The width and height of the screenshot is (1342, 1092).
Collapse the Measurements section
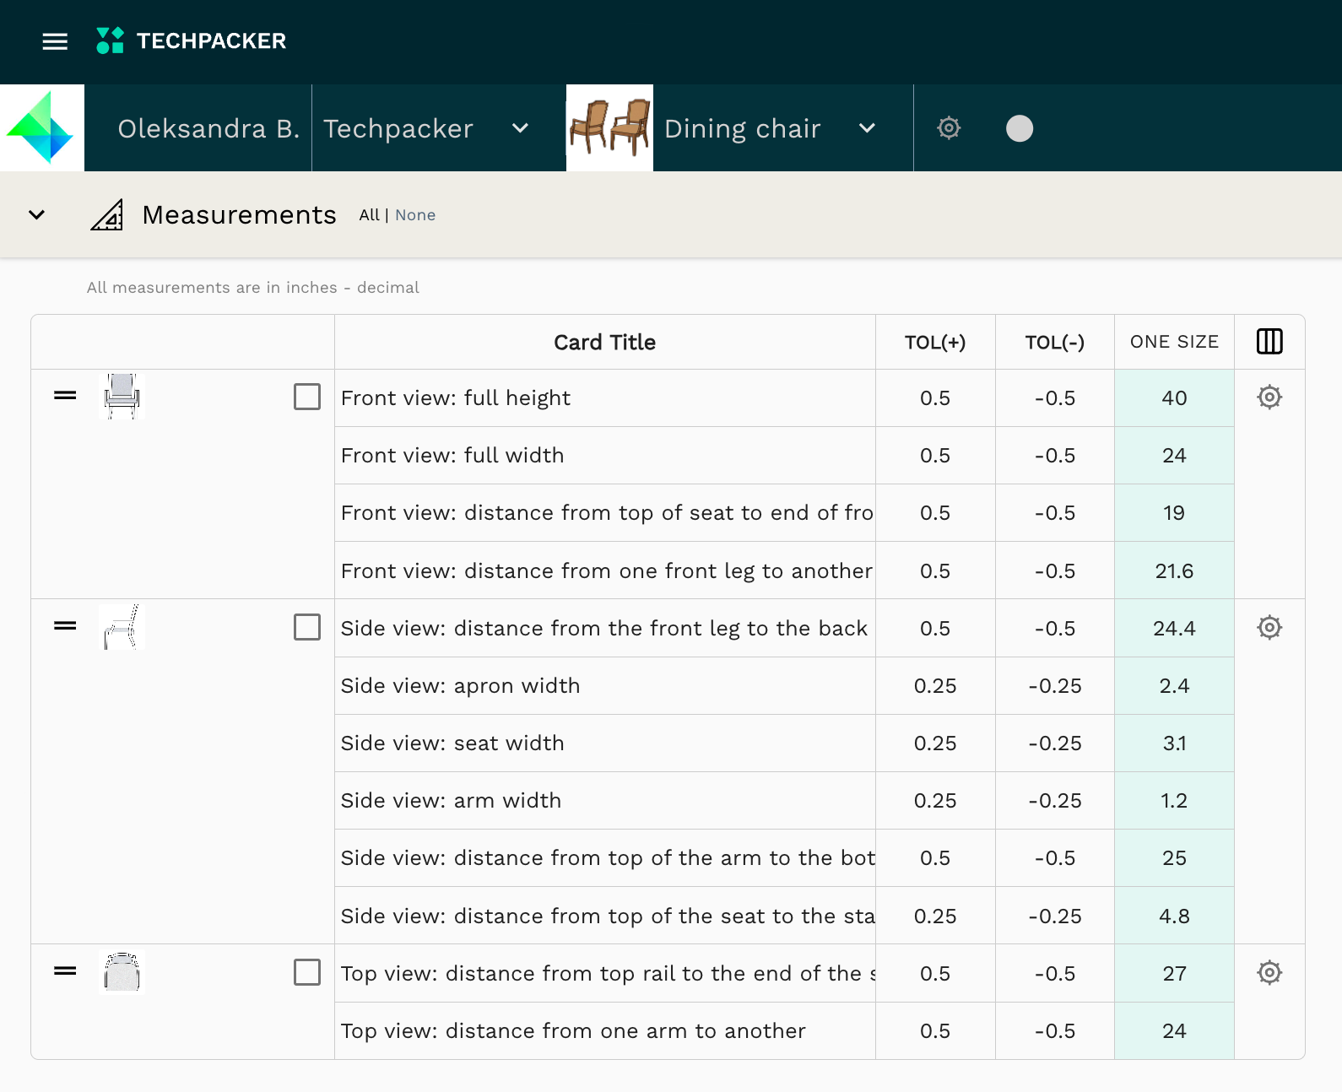[x=36, y=215]
